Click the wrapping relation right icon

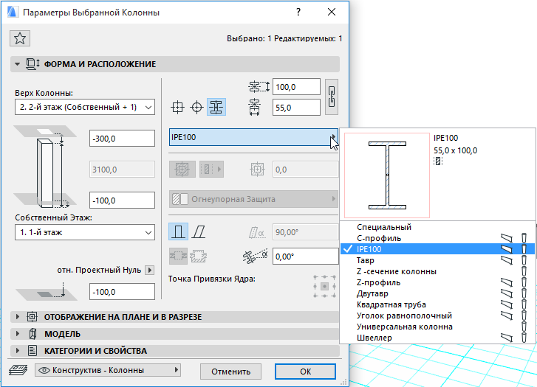click(199, 256)
